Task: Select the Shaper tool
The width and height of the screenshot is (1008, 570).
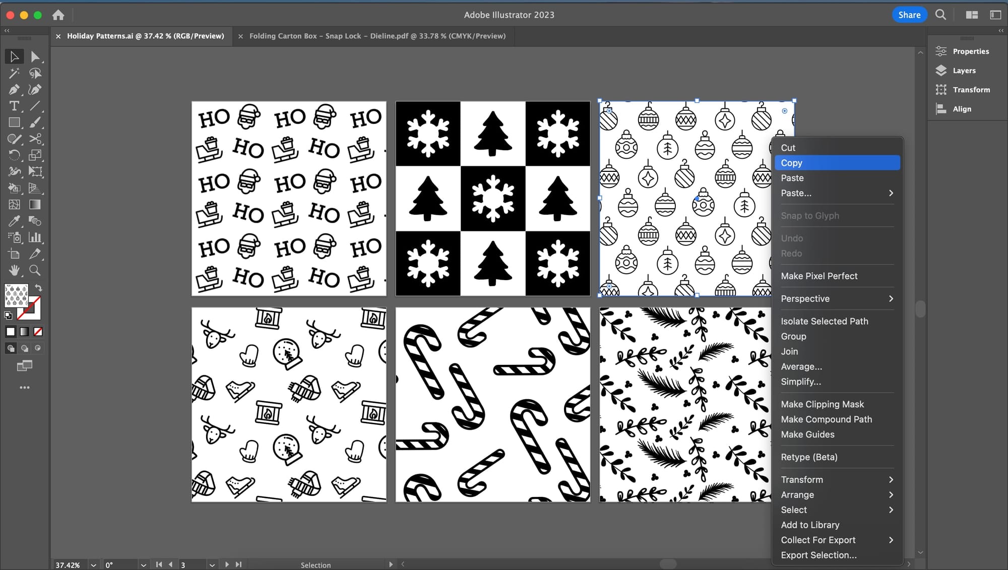Action: click(14, 139)
